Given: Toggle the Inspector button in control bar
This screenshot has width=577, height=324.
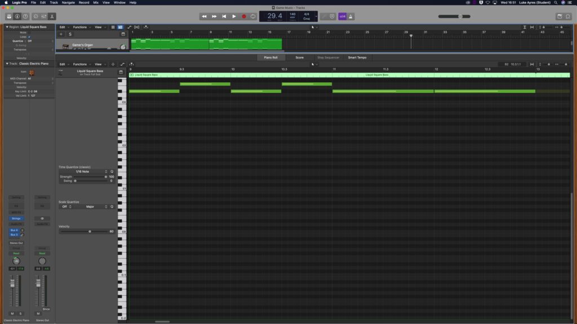Looking at the screenshot, I should click(17, 16).
